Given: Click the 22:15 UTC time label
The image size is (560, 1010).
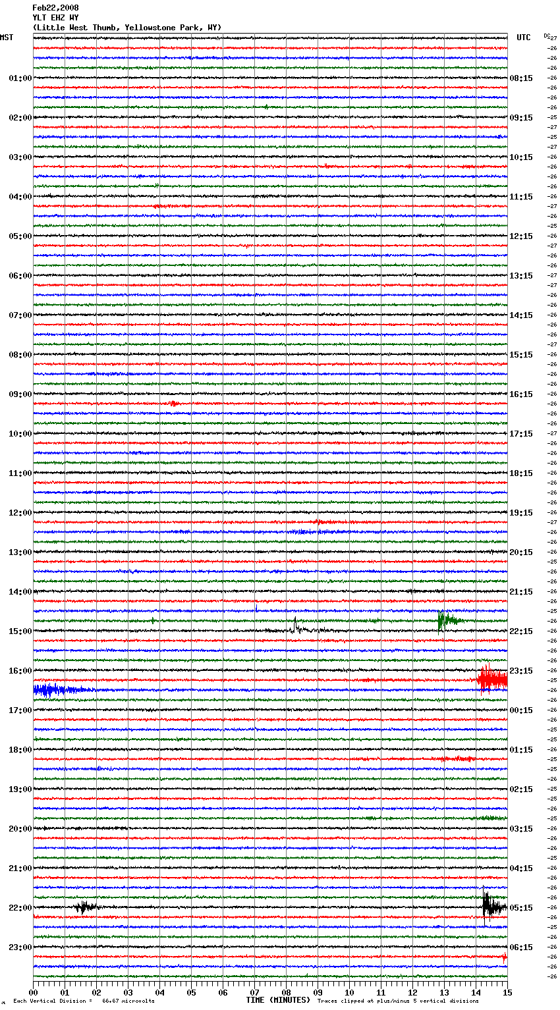Looking at the screenshot, I should tap(521, 631).
